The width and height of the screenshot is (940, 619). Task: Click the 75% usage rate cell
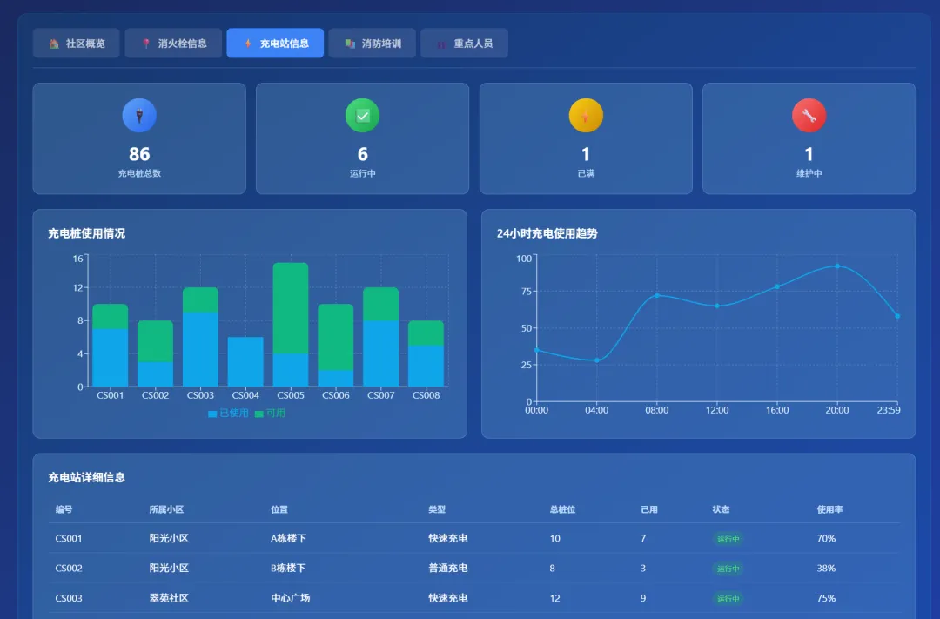coord(826,598)
